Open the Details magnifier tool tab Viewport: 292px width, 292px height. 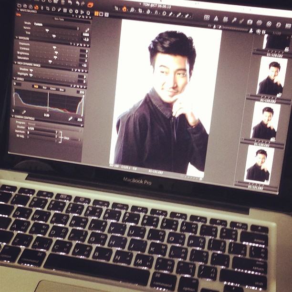(53, 9)
